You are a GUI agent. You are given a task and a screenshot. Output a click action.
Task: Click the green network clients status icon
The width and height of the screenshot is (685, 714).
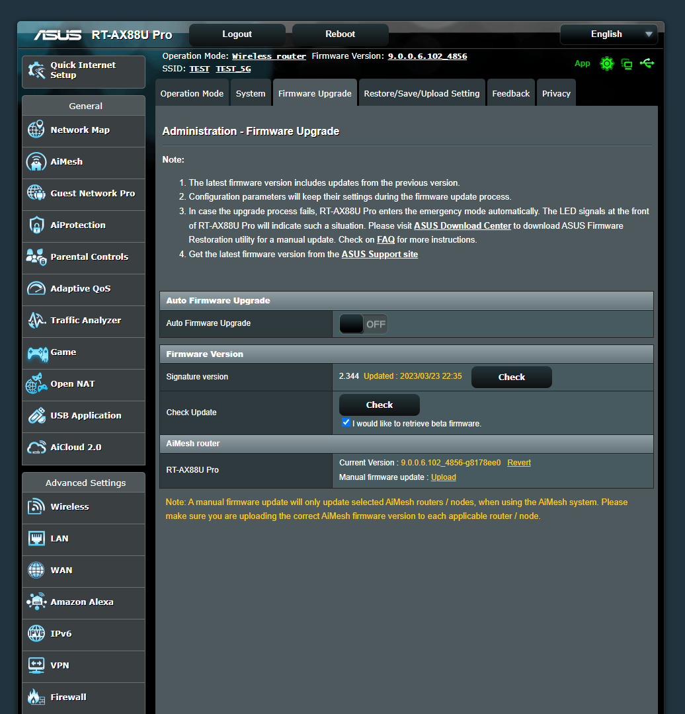point(627,63)
